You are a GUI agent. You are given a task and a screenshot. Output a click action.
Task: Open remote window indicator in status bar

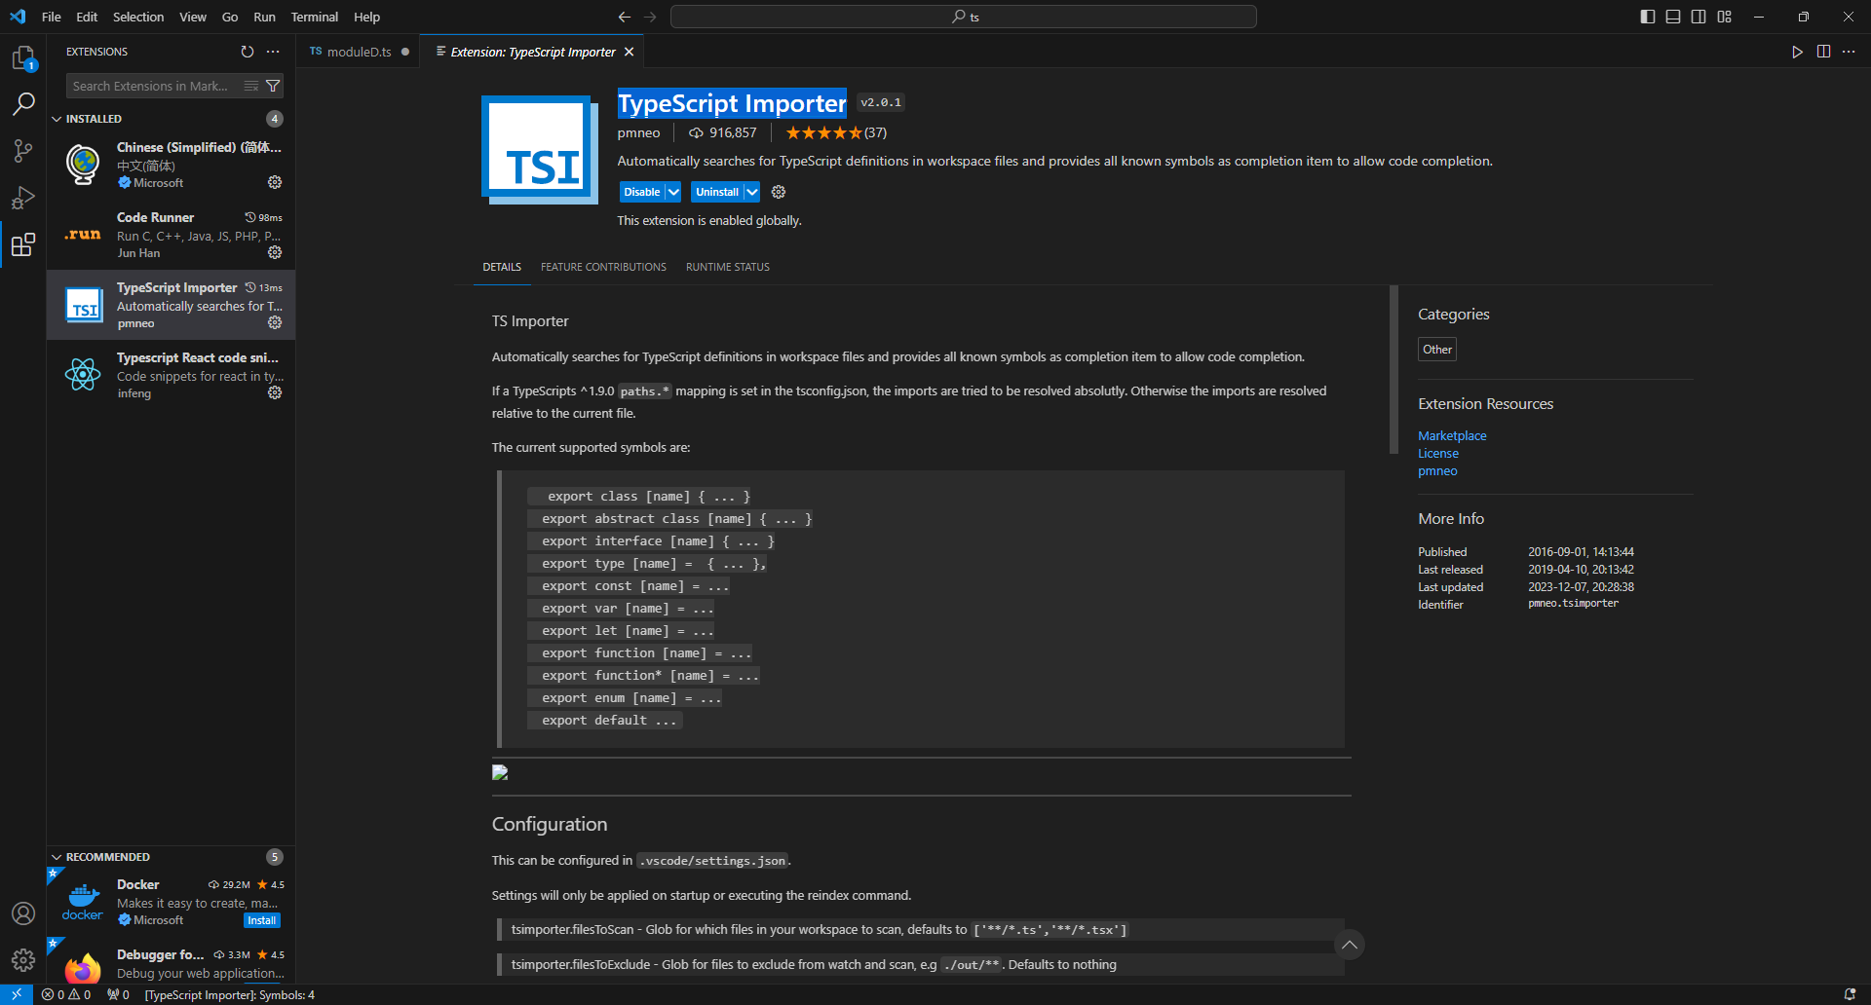tap(17, 994)
